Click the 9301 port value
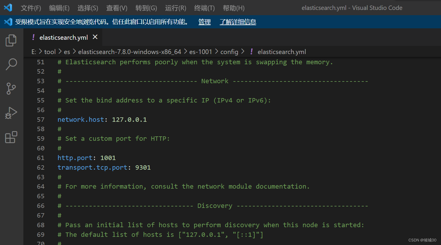This screenshot has width=441, height=245. click(x=143, y=168)
